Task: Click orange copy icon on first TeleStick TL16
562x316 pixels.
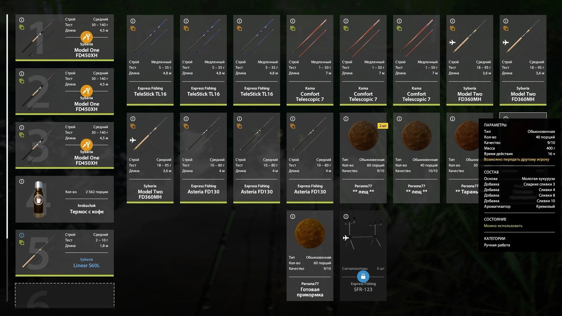Action: click(133, 28)
